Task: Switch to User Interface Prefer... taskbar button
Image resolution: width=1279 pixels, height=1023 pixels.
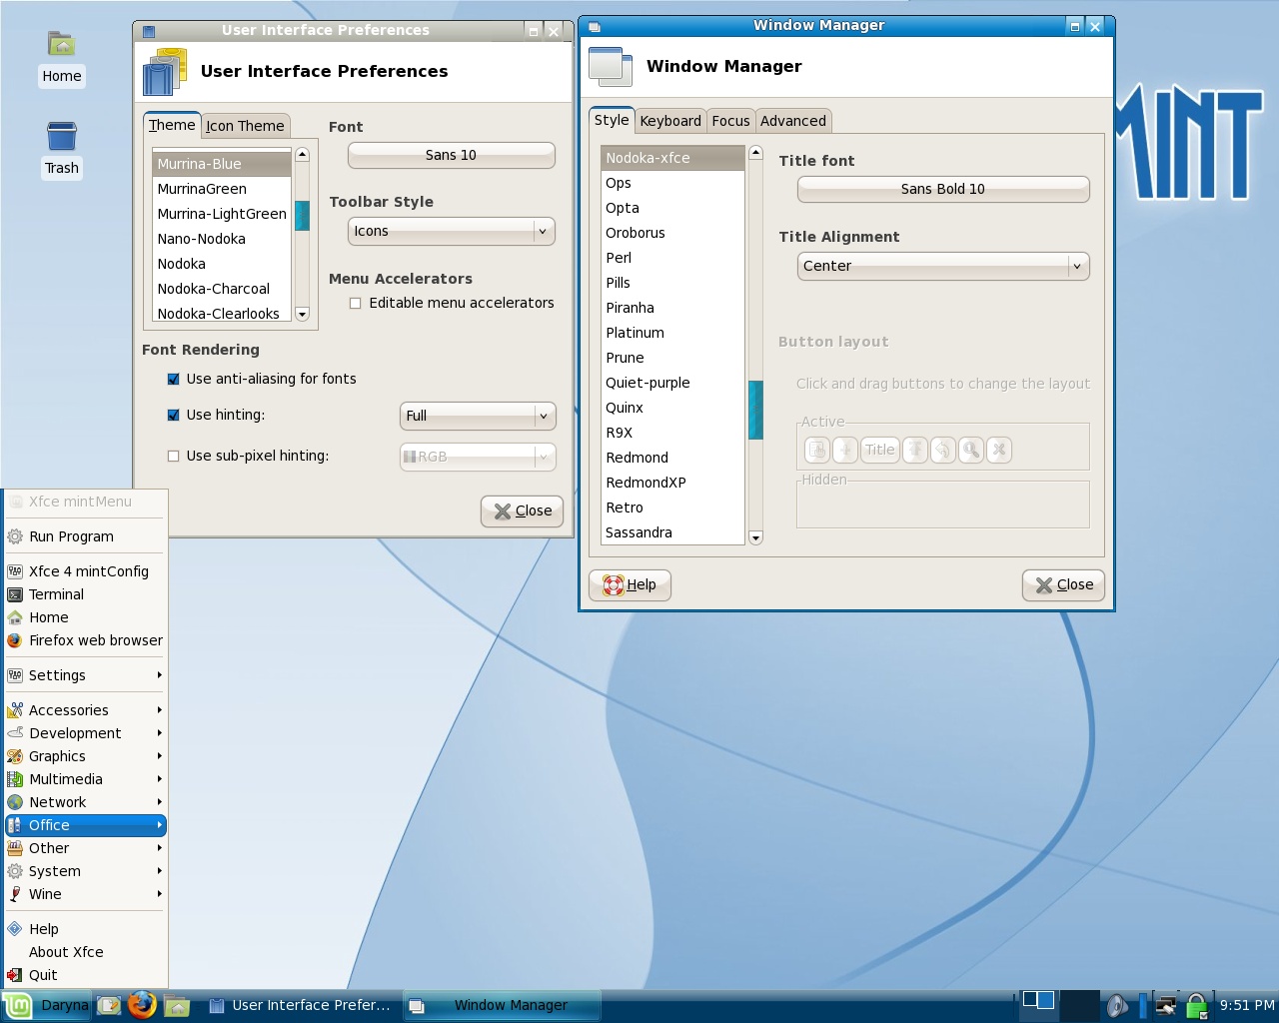Action: (300, 1006)
